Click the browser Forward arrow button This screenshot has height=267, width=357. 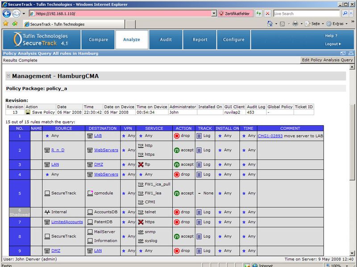pyautogui.click(x=16, y=14)
